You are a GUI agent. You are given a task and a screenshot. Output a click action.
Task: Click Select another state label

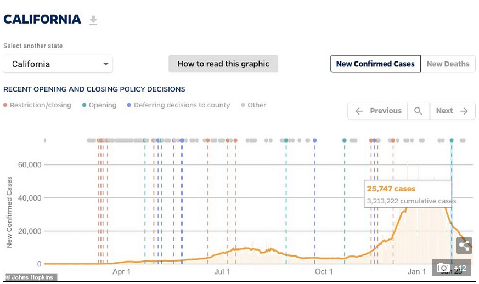[33, 46]
